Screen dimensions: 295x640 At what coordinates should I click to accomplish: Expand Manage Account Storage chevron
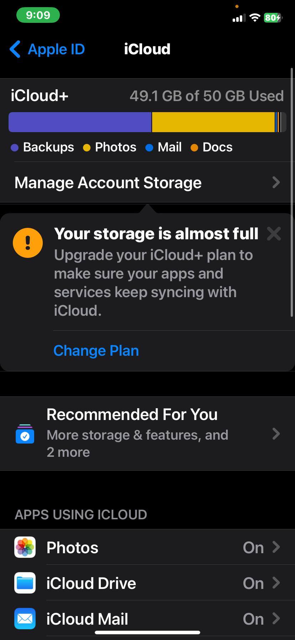[276, 182]
